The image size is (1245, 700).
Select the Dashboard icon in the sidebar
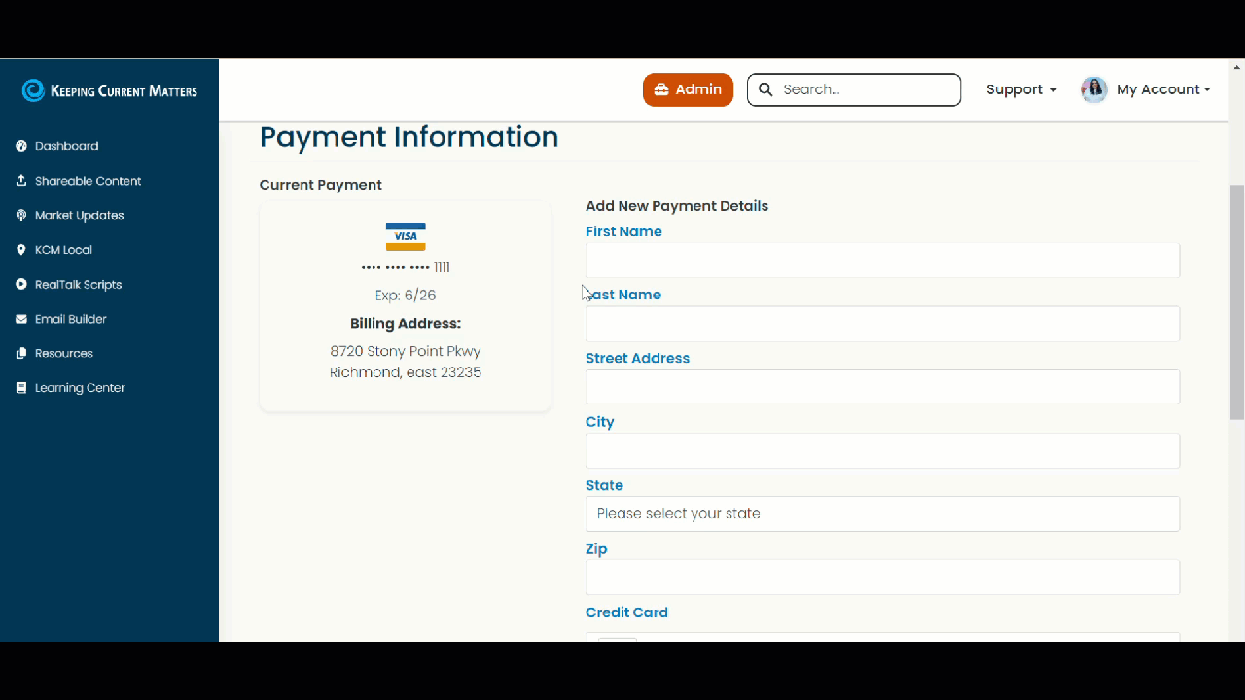click(20, 146)
